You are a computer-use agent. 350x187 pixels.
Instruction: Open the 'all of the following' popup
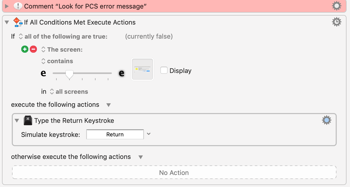click(x=63, y=37)
